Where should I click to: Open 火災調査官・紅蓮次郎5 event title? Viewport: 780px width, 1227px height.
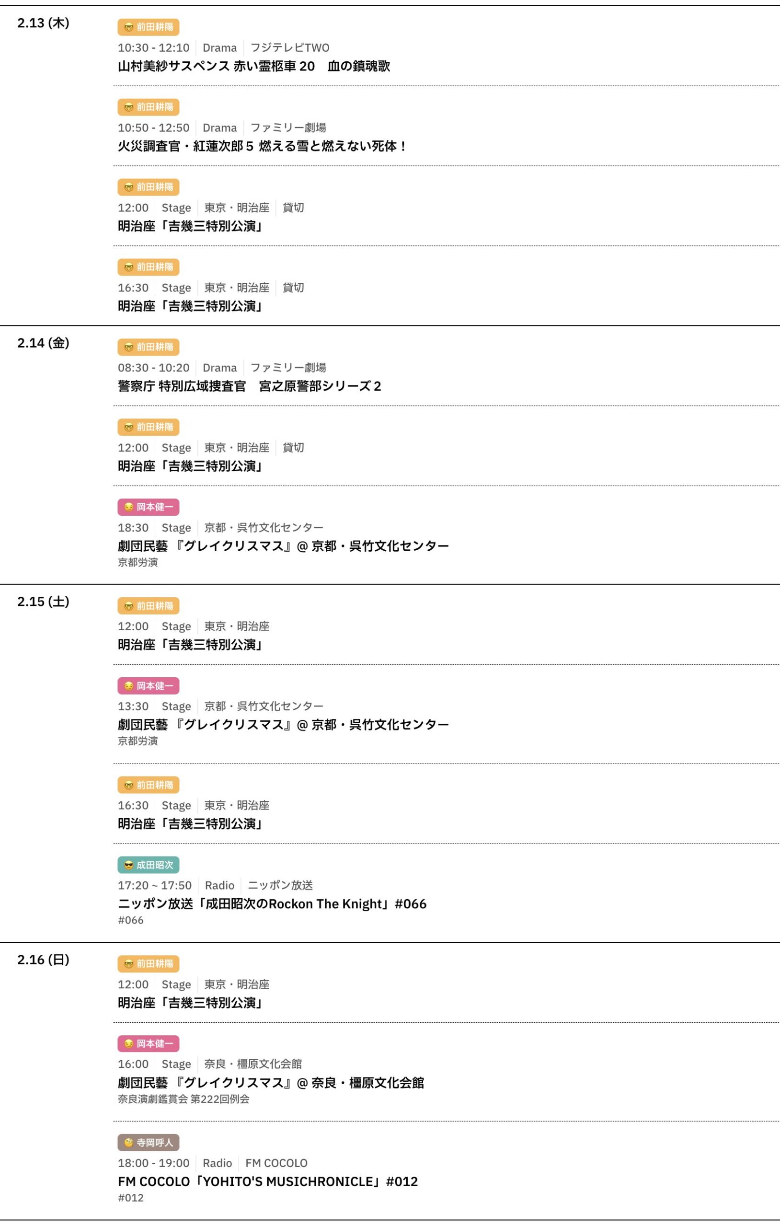tap(263, 146)
